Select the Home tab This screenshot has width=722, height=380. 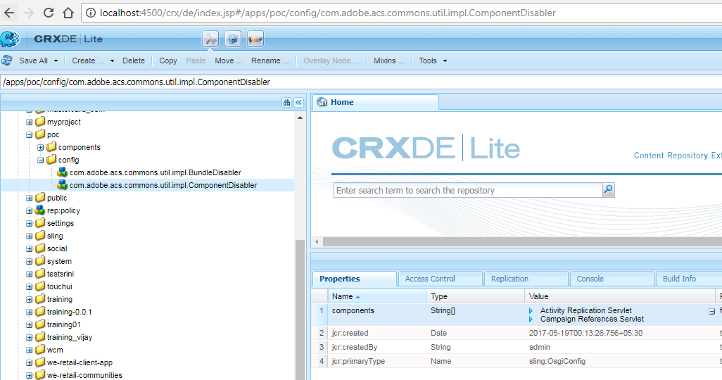click(376, 102)
